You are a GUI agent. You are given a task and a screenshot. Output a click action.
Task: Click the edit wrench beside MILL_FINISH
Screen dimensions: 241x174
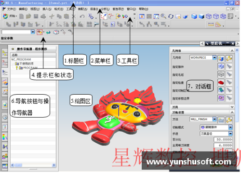229,120
